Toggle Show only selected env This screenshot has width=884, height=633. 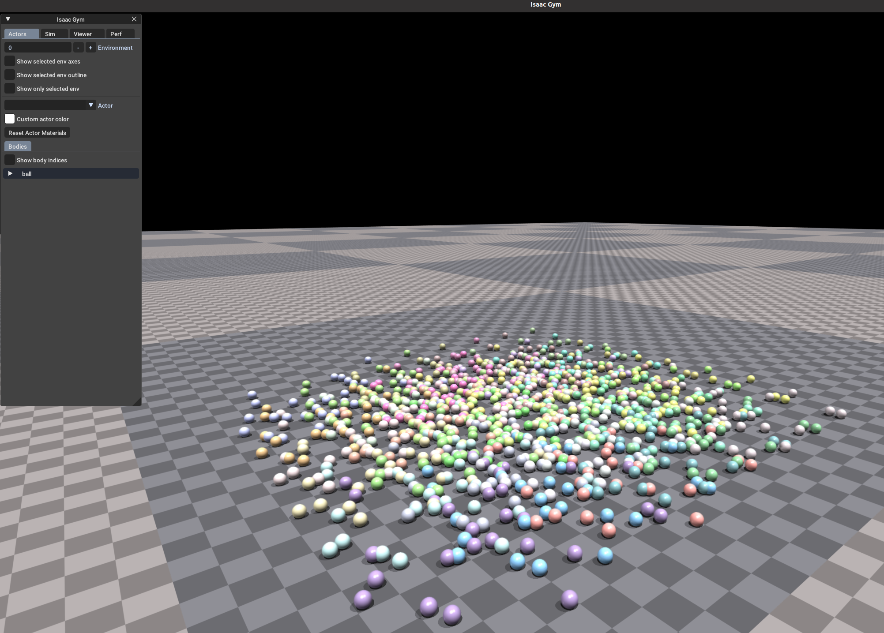(x=10, y=89)
